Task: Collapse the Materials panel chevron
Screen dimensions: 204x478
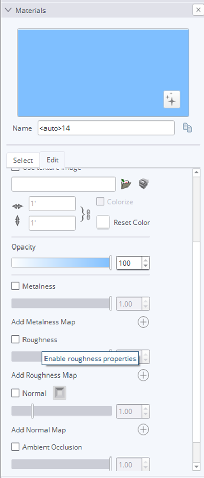Action: point(8,10)
